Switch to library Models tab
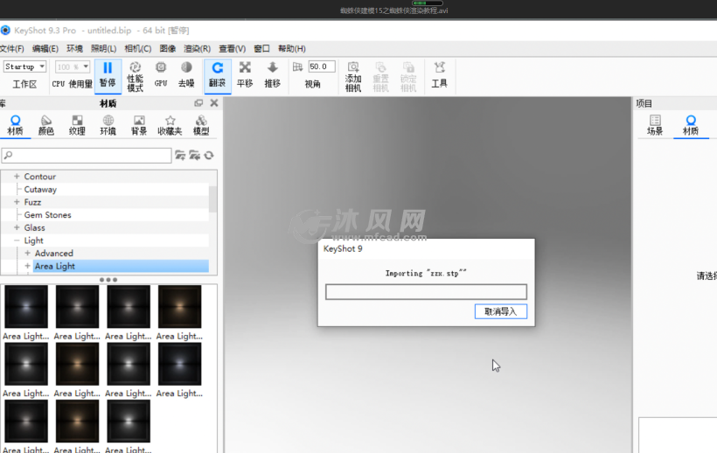Screen dimensions: 717x453 [201, 125]
